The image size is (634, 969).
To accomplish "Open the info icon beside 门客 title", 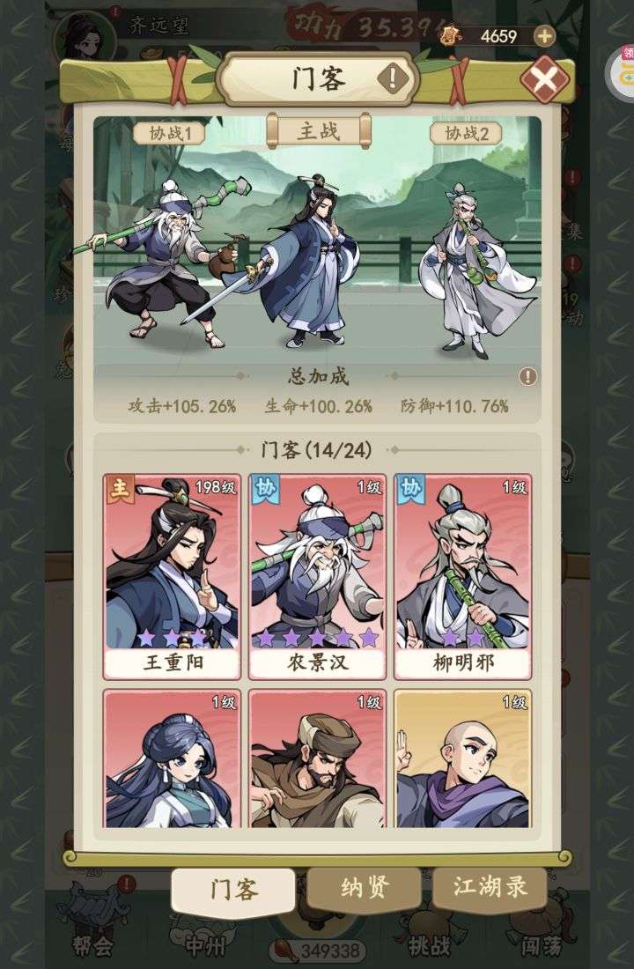I will pyautogui.click(x=393, y=78).
